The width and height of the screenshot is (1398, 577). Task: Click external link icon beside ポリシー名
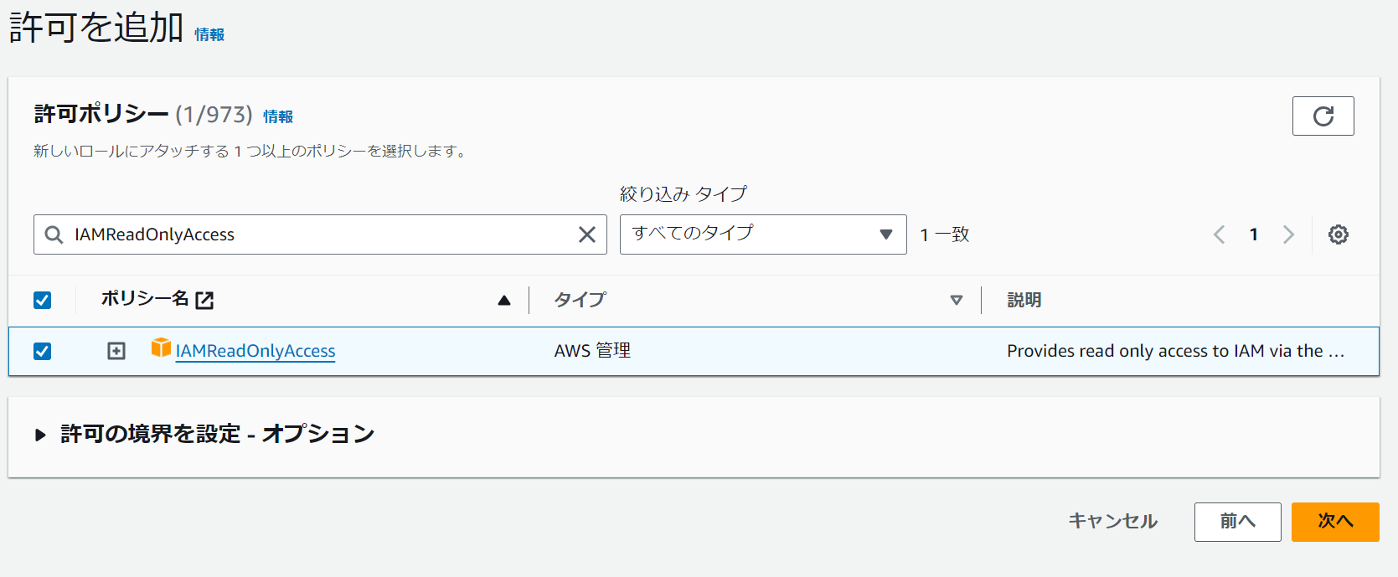tap(204, 300)
